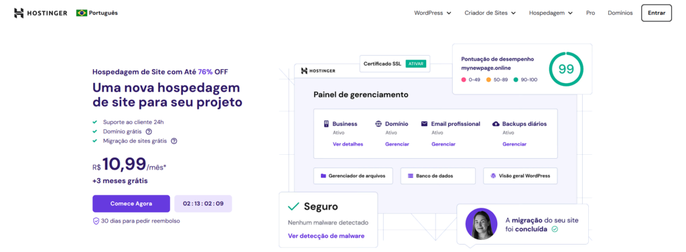
Task: Click the folder icon in Gerenciador de arquivos
Action: pos(324,176)
